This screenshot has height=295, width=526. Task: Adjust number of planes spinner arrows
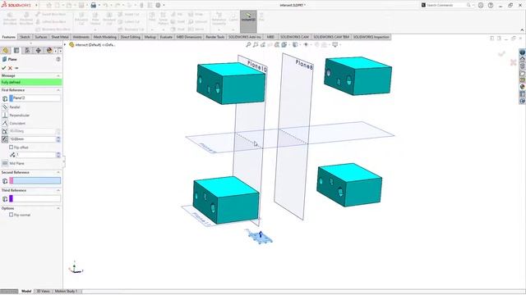58,155
